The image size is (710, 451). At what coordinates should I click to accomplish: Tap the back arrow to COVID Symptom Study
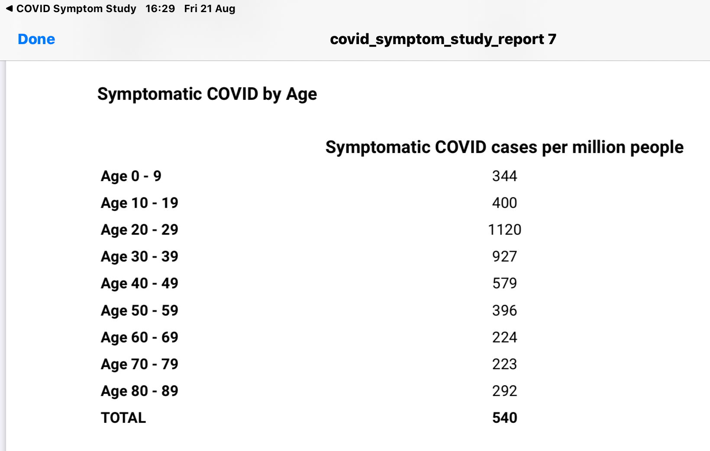(10, 9)
